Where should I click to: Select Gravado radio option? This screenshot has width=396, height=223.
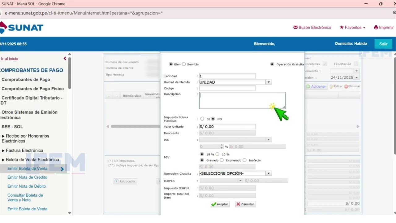click(x=202, y=160)
